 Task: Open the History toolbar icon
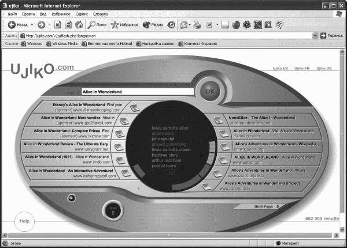click(171, 25)
